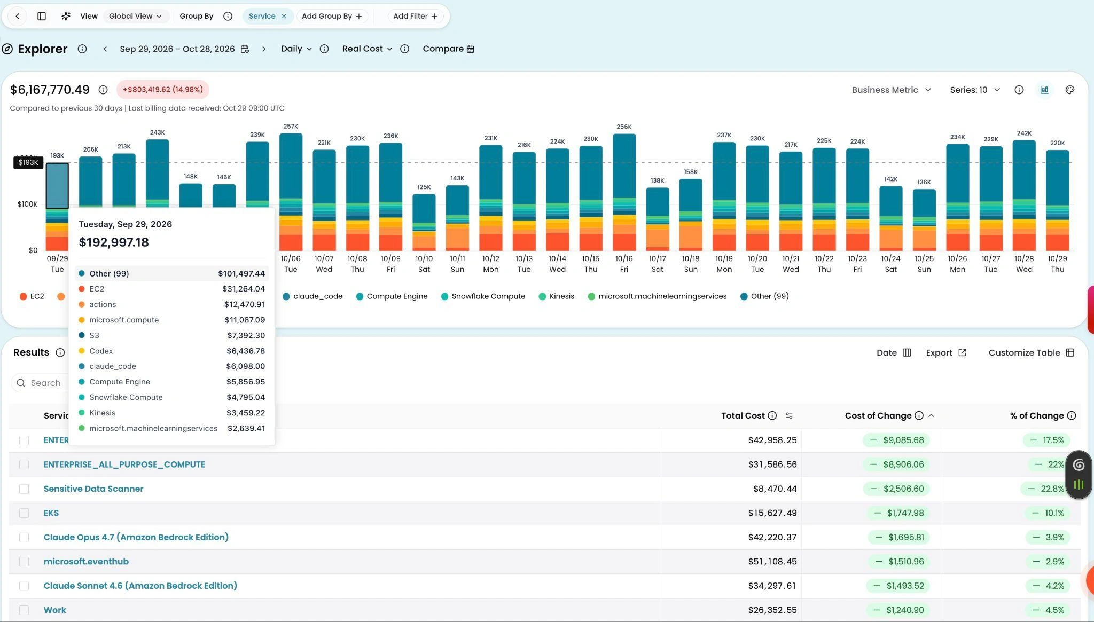1094x622 pixels.
Task: Open the Real Cost dropdown
Action: tap(368, 49)
